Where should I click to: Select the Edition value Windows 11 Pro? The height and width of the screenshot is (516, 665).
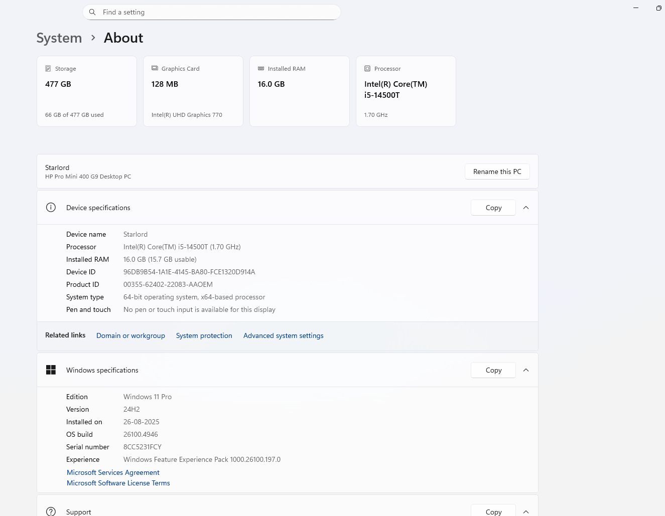click(148, 397)
